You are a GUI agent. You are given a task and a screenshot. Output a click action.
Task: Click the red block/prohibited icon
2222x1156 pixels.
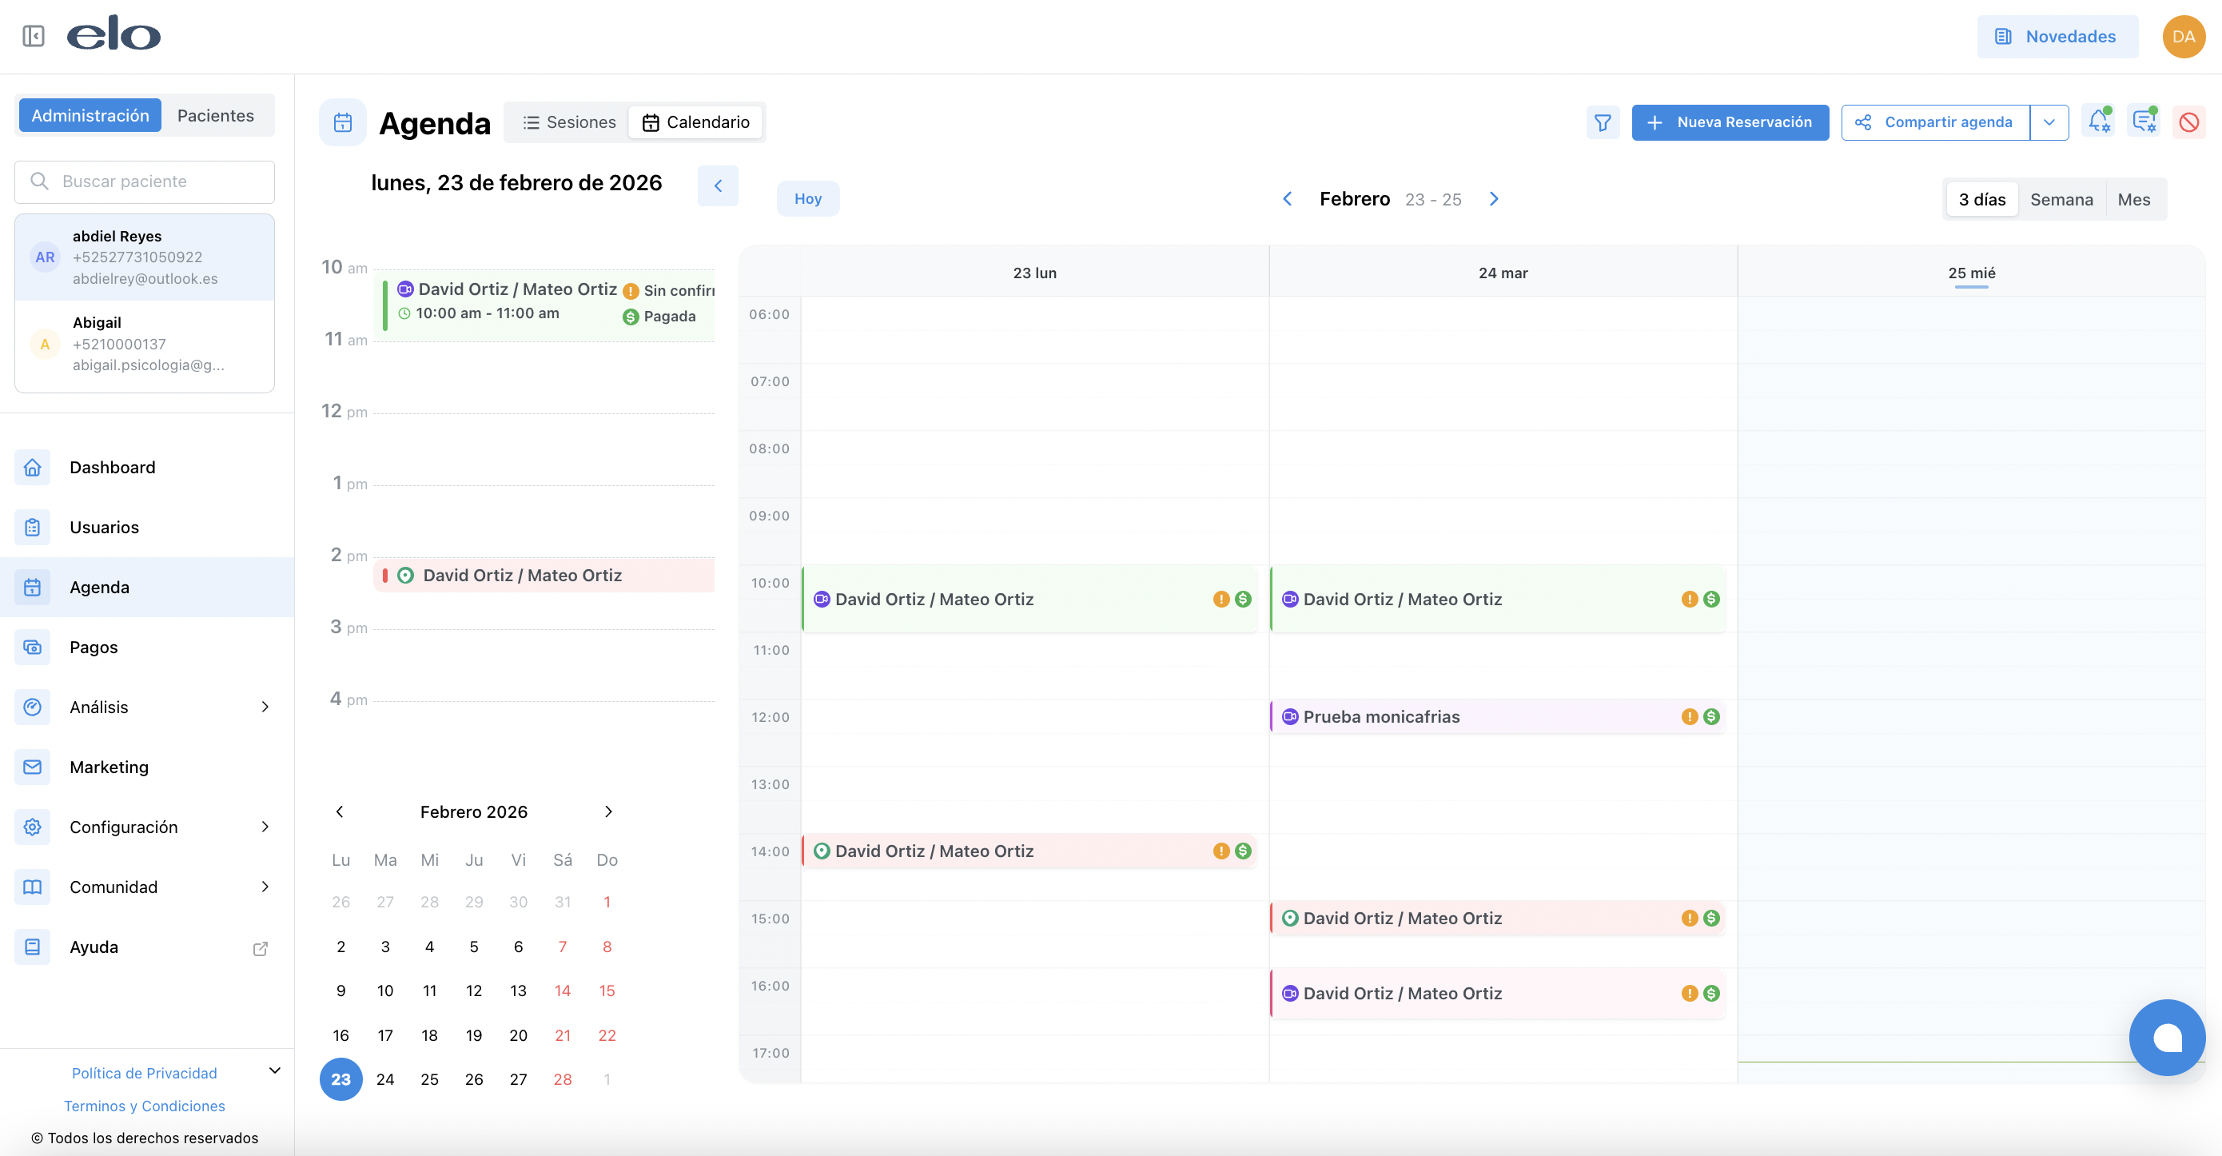coord(2188,122)
